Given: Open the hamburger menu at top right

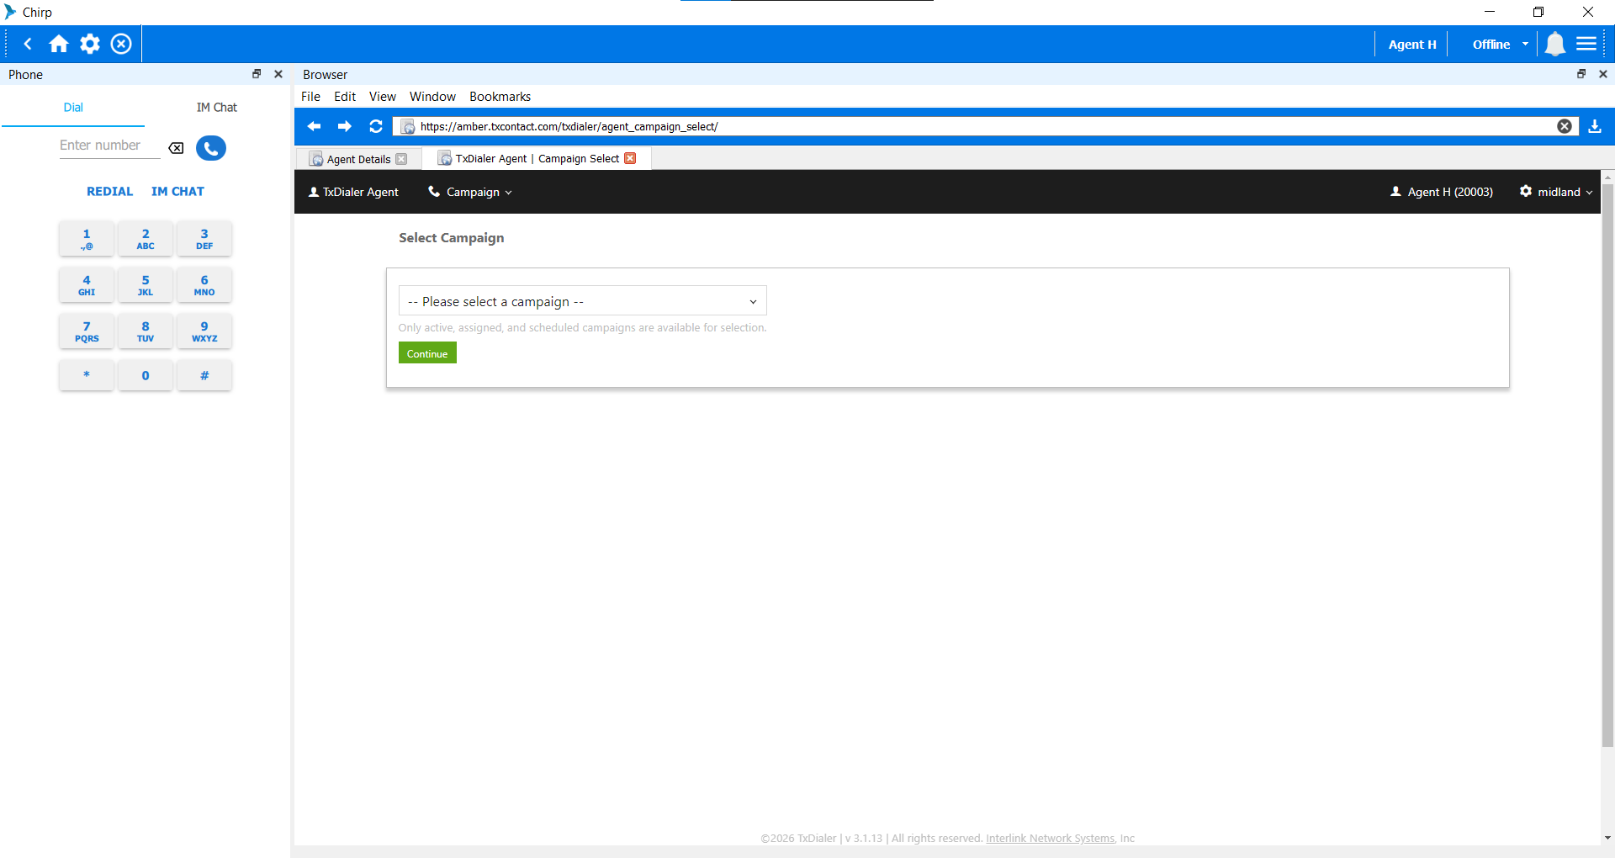Looking at the screenshot, I should [x=1586, y=44].
